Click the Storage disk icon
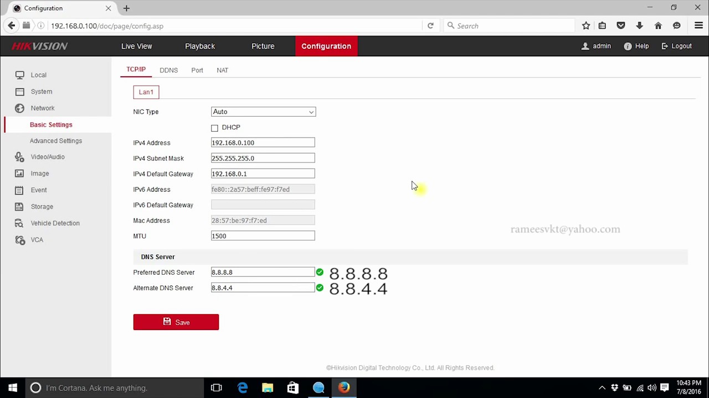 point(19,207)
